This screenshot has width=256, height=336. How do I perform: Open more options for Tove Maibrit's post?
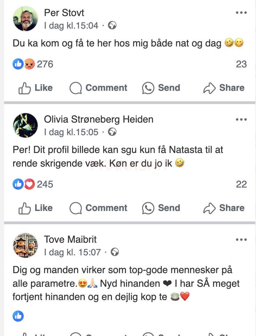(241, 240)
